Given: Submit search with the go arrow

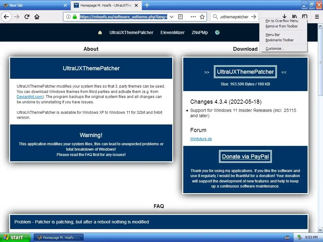Looking at the screenshot, I should (254, 17).
